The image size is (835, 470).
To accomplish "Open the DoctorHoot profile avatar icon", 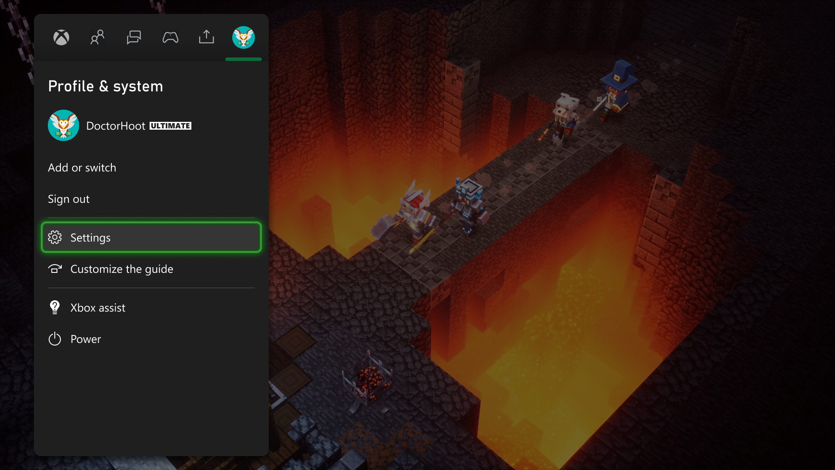I will tap(63, 125).
